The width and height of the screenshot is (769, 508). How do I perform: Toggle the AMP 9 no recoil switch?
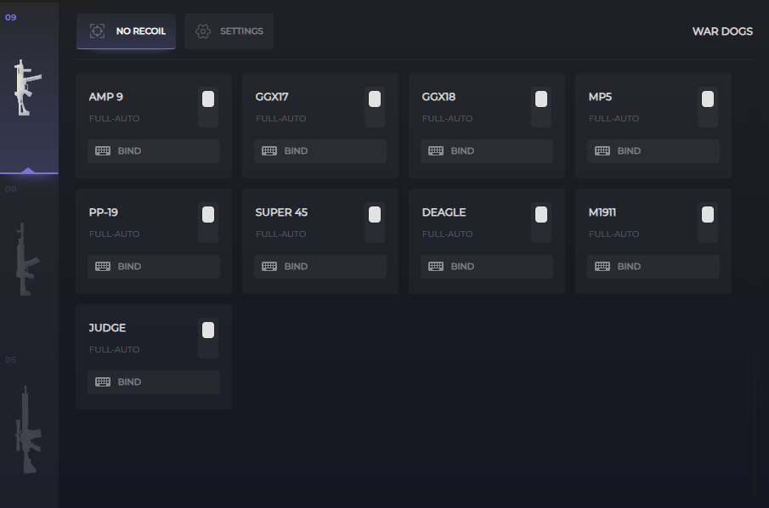tap(208, 107)
